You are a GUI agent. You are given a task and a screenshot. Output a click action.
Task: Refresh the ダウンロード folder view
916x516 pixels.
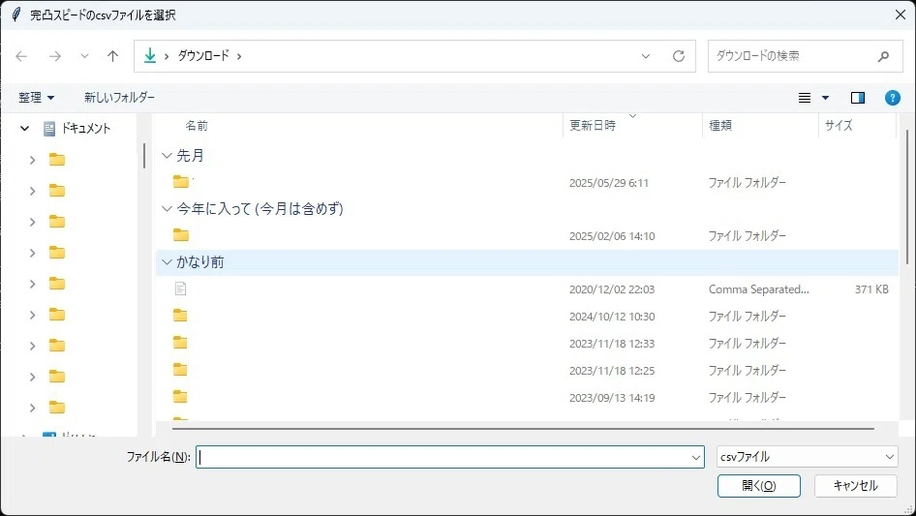point(678,56)
